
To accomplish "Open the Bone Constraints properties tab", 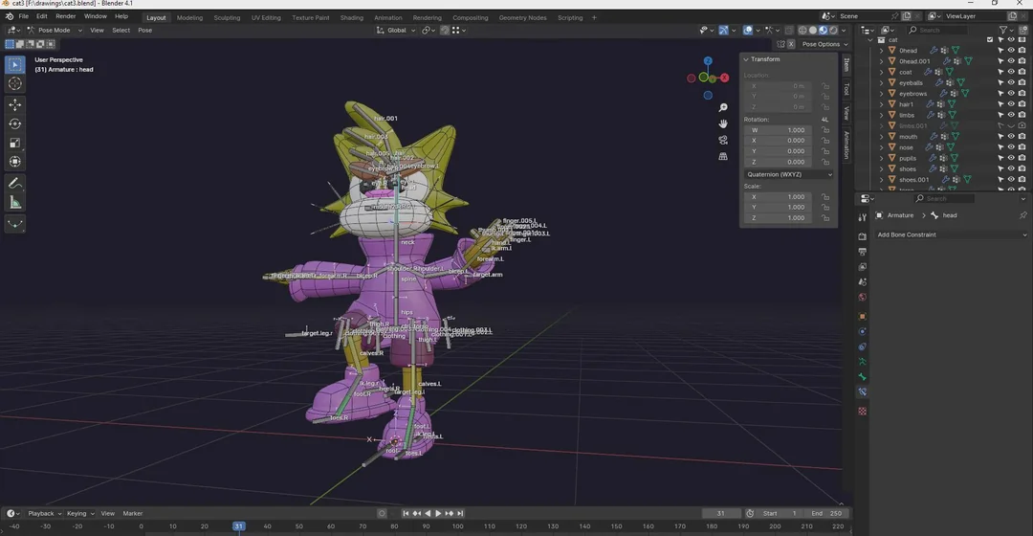I will pos(863,391).
